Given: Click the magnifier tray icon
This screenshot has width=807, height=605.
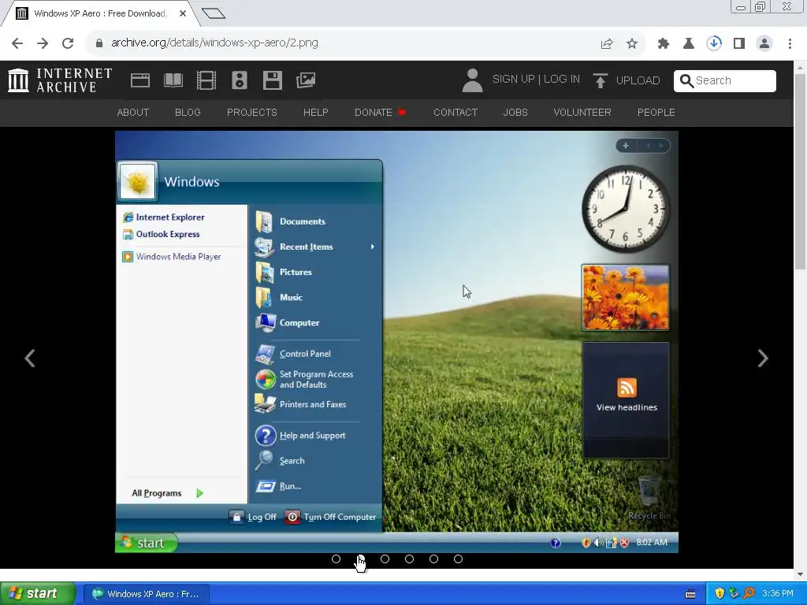Looking at the screenshot, I should pyautogui.click(x=749, y=594).
